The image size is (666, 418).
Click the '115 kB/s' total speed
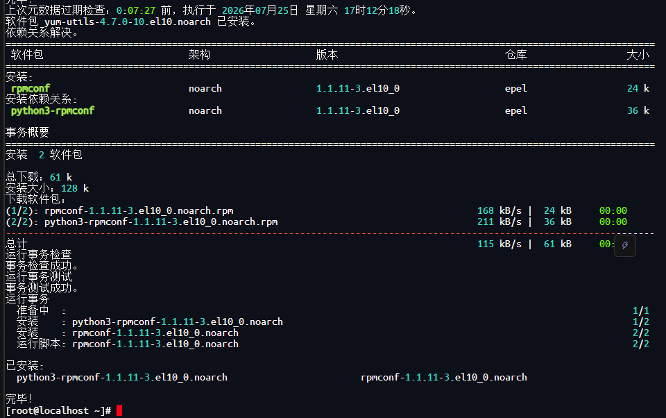(x=499, y=244)
